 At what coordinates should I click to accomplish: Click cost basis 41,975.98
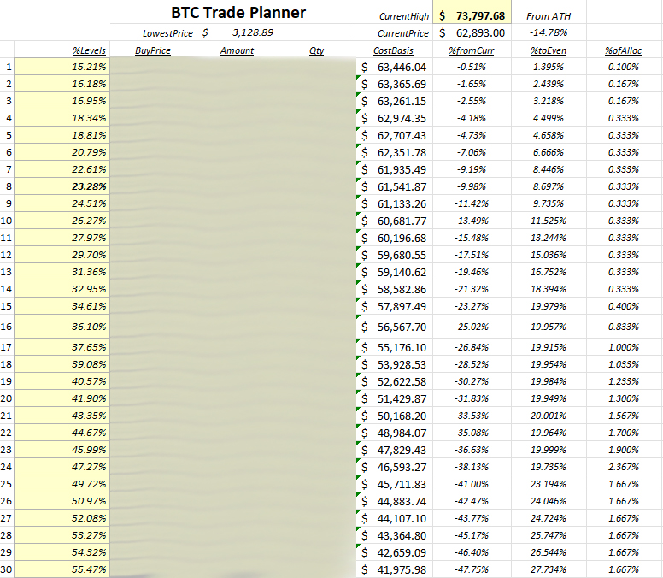[394, 569]
